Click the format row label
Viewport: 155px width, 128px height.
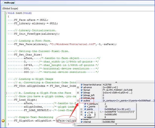pyautogui.click(x=87, y=90)
